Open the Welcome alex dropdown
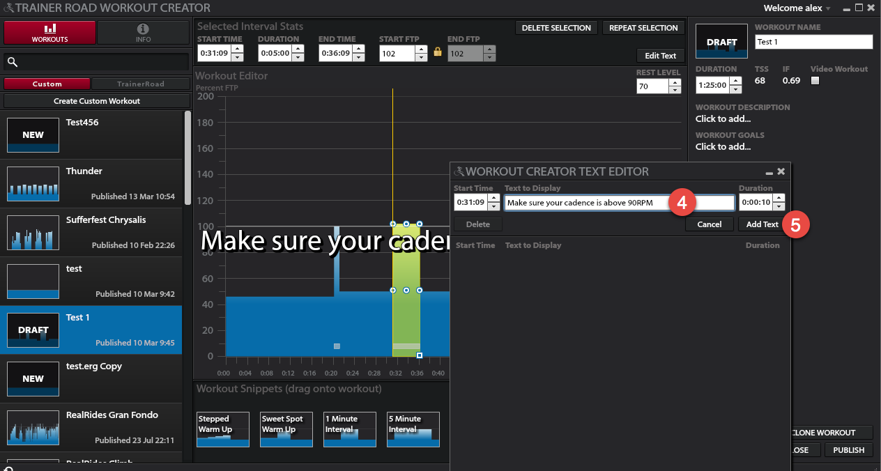The width and height of the screenshot is (881, 471). tap(797, 8)
